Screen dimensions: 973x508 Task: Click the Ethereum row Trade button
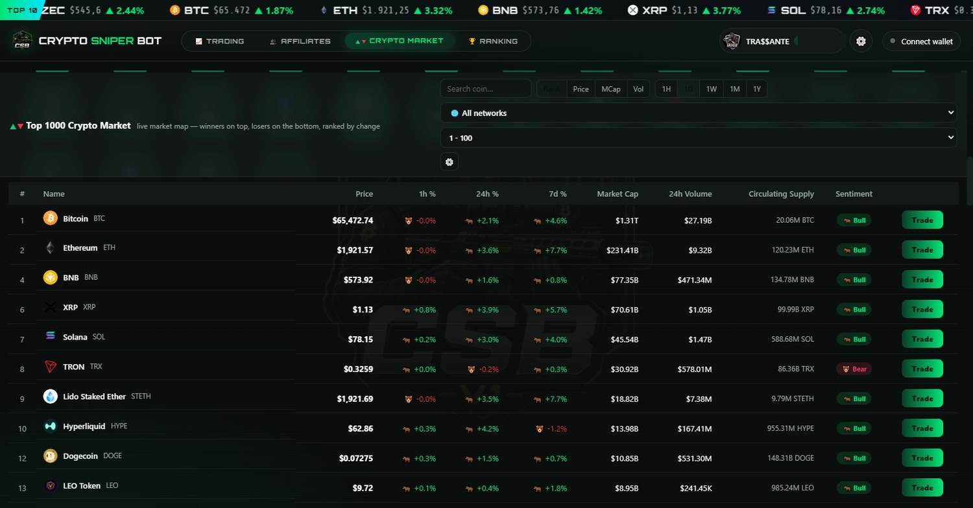[x=922, y=250]
